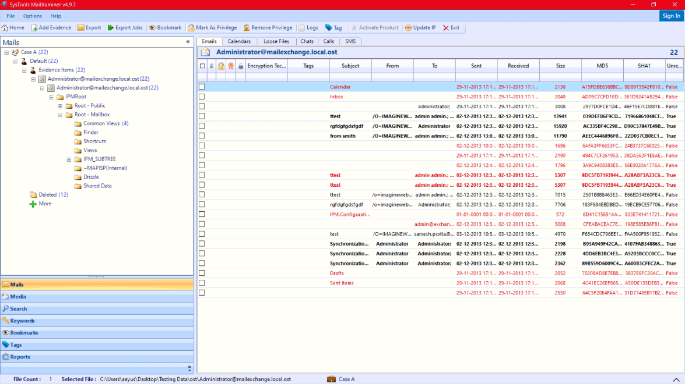685x384 pixels.
Task: Show more sidebar options chevron at bottom
Action: [189, 368]
